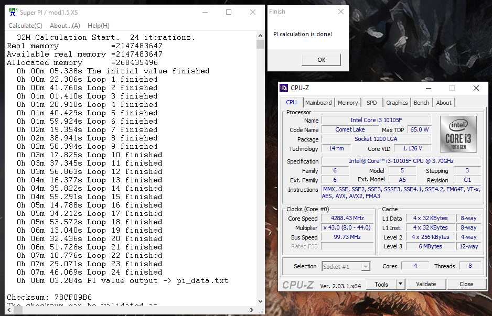The width and height of the screenshot is (492, 316).
Task: Maximize the Super PI window
Action: [x=229, y=12]
